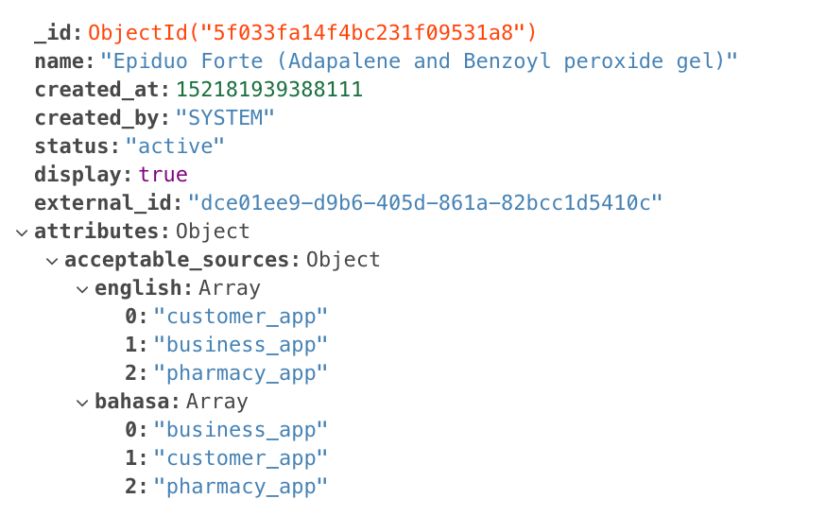Click the display value true

point(163,175)
